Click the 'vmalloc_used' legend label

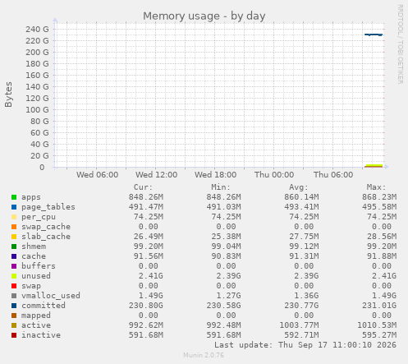[51, 296]
